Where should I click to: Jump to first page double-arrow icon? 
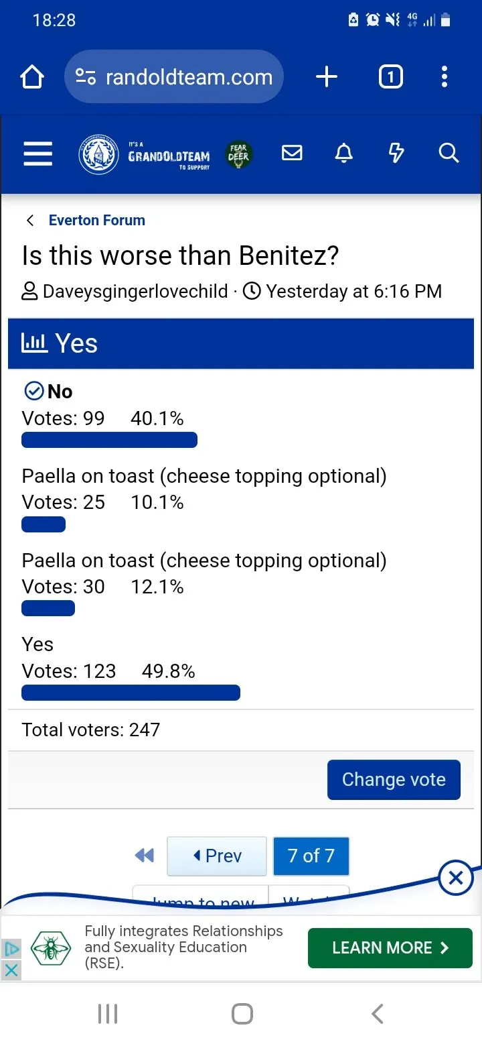click(145, 856)
